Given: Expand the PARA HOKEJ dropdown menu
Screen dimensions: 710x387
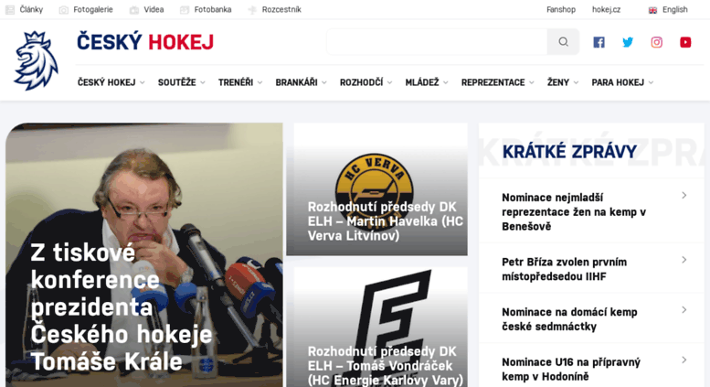Looking at the screenshot, I should tap(622, 82).
